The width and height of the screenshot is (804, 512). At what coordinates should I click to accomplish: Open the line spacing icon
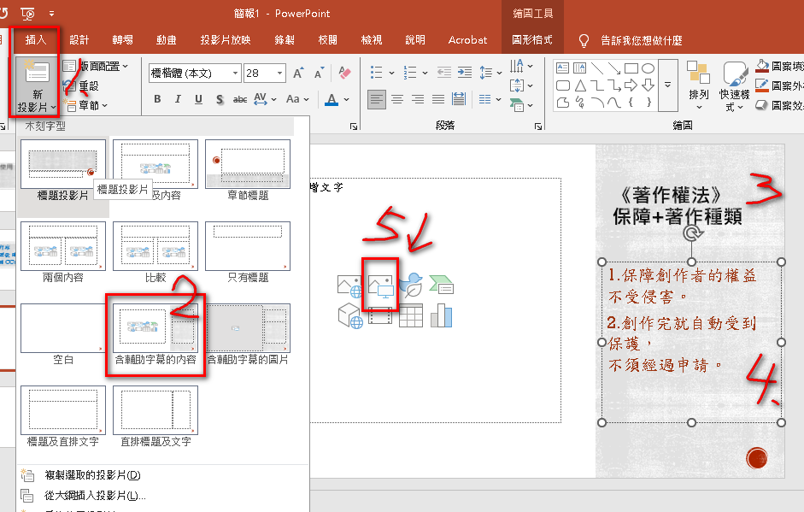[x=485, y=73]
